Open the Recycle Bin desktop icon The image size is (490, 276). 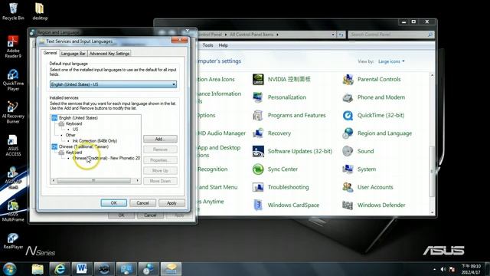tap(13, 11)
